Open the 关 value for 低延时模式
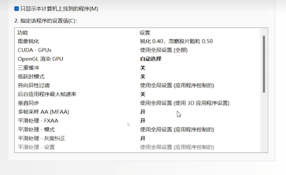Image resolution: width=286 pixels, height=175 pixels. click(x=143, y=77)
